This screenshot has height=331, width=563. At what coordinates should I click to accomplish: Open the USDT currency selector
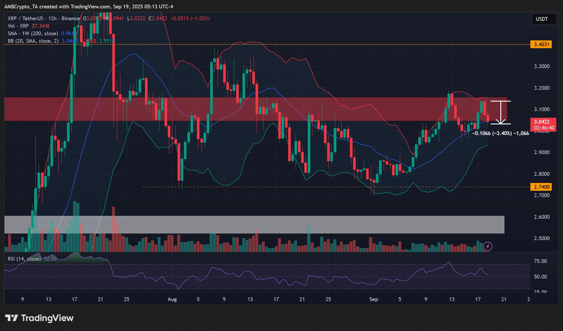(544, 19)
